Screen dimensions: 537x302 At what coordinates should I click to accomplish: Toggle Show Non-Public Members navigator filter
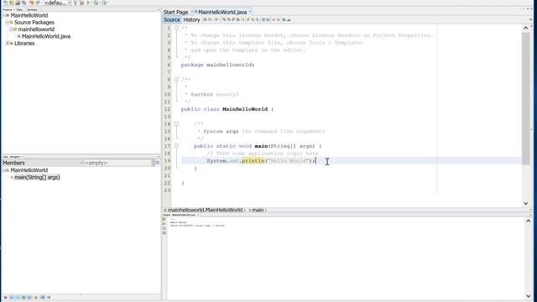[x=23, y=298]
